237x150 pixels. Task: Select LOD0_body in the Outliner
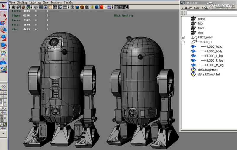coord(215,51)
